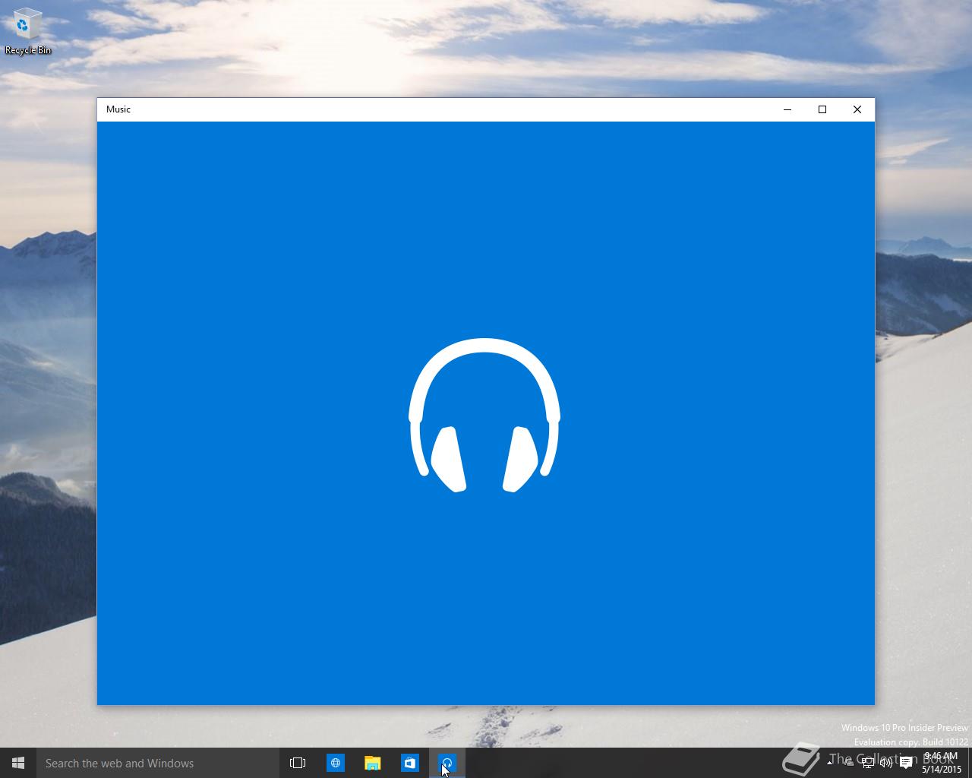Maximize the Music window
The image size is (972, 778).
(x=822, y=109)
